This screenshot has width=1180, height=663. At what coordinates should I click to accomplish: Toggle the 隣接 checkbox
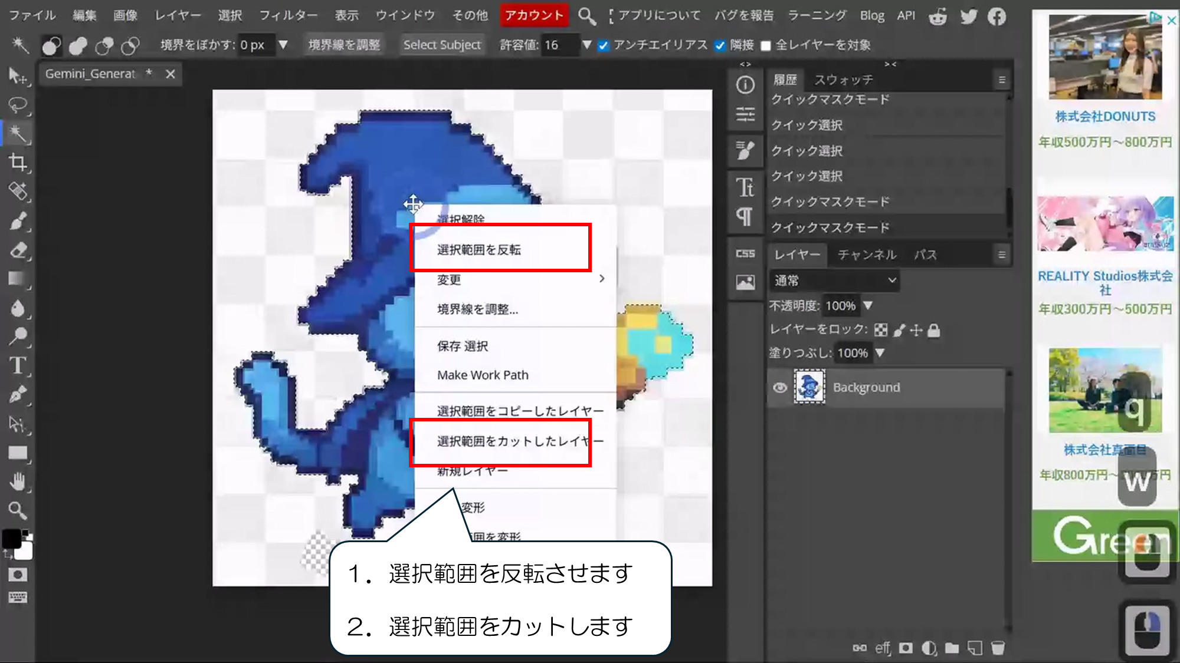click(x=720, y=45)
